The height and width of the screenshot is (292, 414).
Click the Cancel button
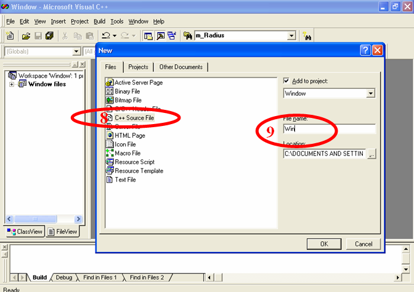point(363,244)
